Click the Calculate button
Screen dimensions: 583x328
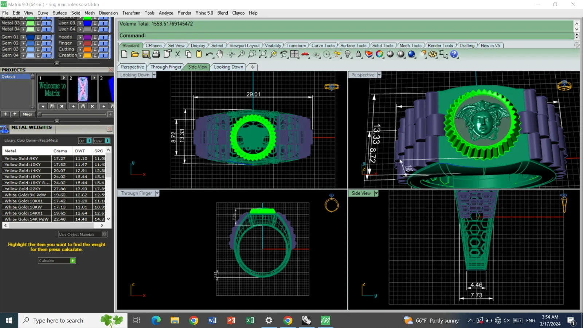pos(57,261)
